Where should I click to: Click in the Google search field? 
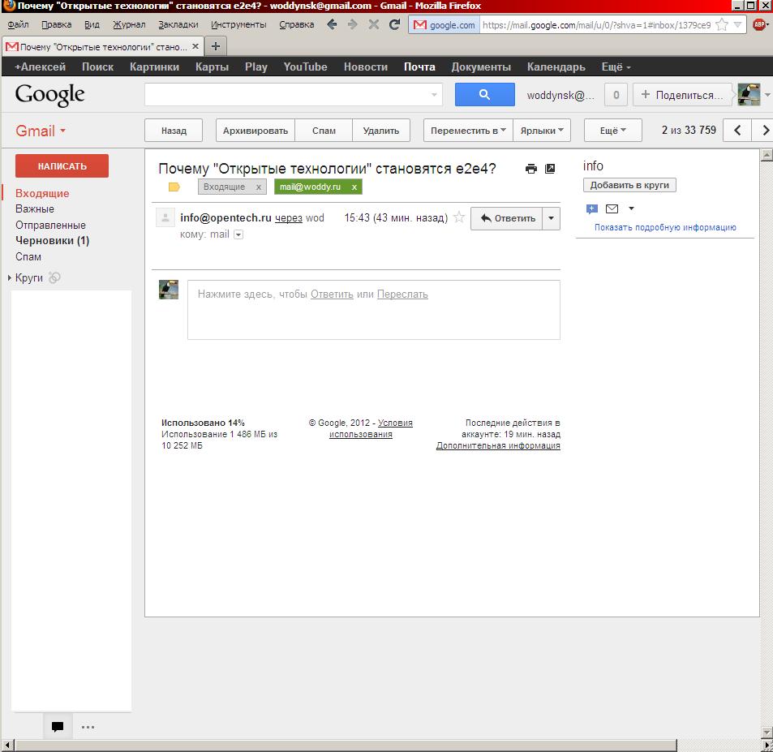click(x=294, y=94)
